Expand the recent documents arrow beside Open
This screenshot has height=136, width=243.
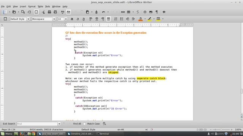click(x=19, y=12)
